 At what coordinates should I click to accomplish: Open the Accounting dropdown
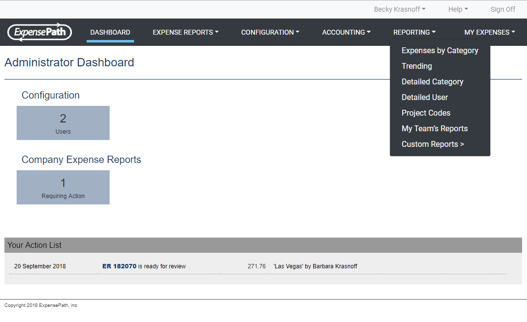point(346,32)
